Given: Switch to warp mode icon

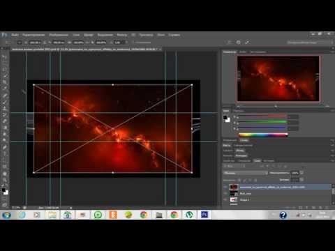Looking at the screenshot, I should click(x=230, y=43).
